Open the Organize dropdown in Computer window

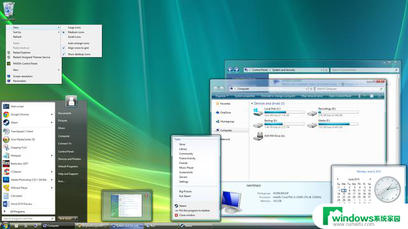click(222, 96)
